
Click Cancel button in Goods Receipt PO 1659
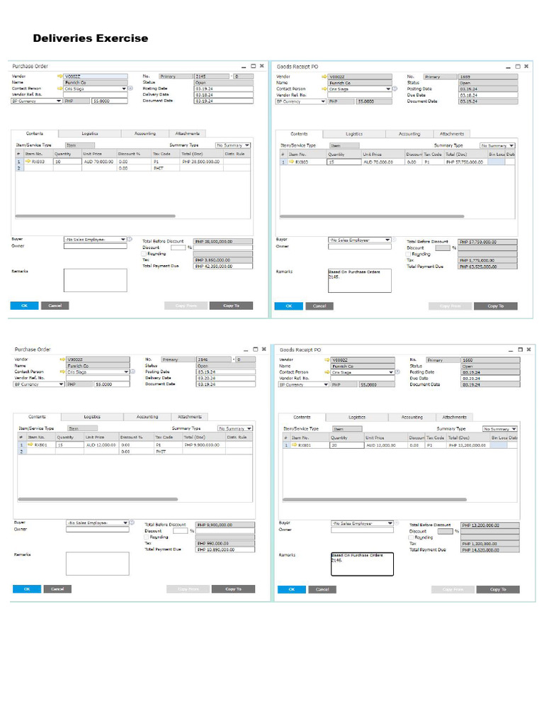319,306
